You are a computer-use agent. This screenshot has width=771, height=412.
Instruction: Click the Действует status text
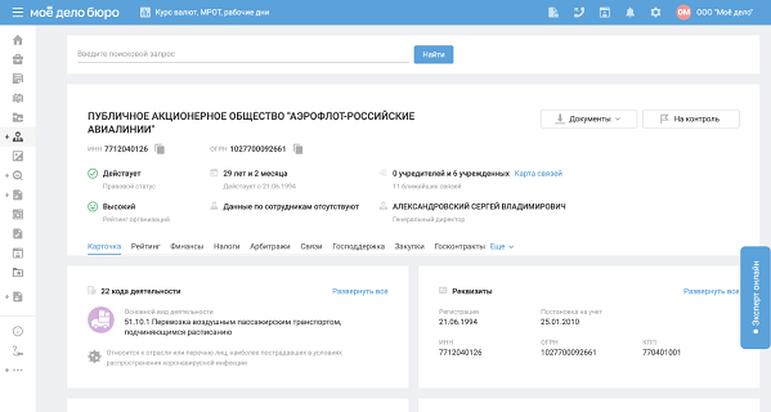(x=122, y=173)
